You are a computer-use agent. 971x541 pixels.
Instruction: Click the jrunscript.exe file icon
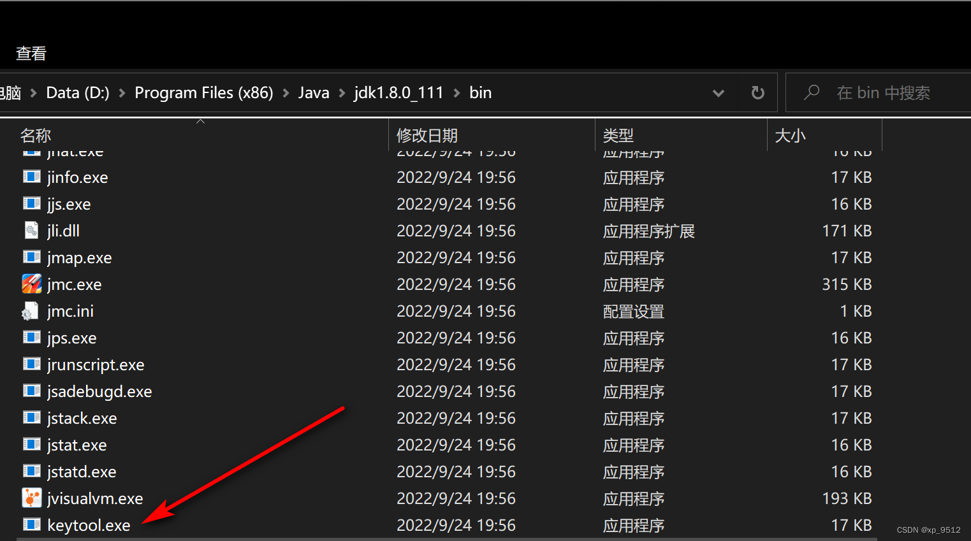click(x=32, y=364)
